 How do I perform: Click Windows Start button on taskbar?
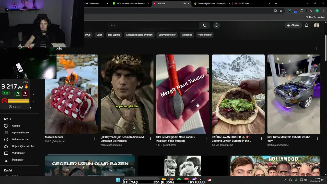(118, 180)
